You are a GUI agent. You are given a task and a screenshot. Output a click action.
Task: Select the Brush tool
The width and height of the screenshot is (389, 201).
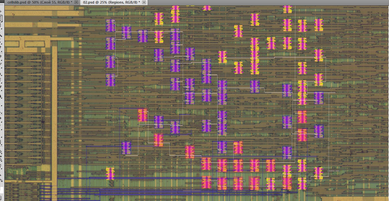coord(1,66)
